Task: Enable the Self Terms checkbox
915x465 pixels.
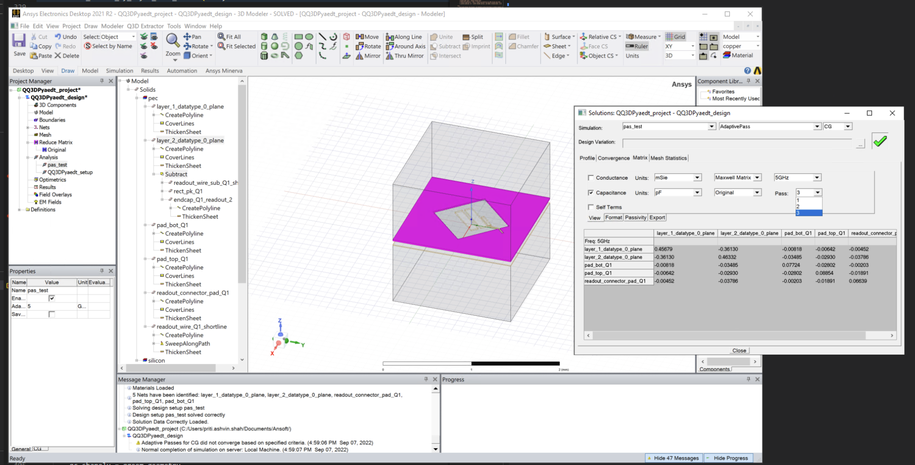Action: (591, 207)
